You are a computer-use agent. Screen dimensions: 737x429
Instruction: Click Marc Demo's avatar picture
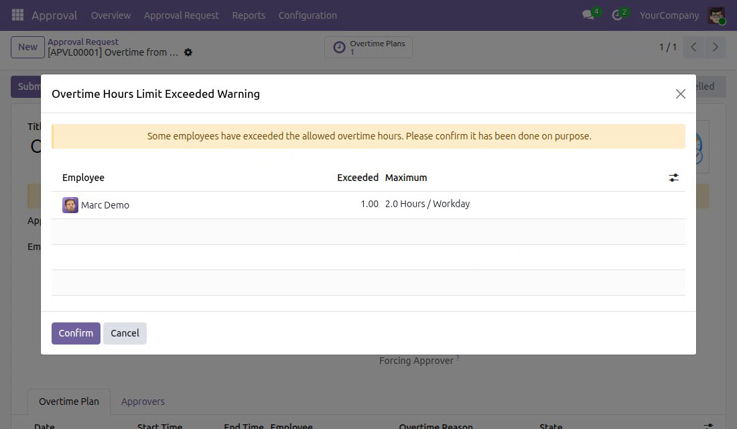click(70, 205)
